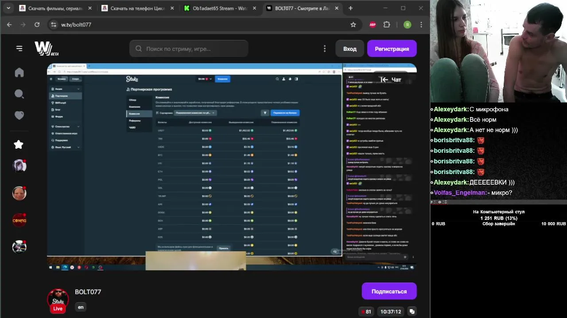Click the Подписаться subscribe button
Viewport: 567px width, 318px height.
389,291
